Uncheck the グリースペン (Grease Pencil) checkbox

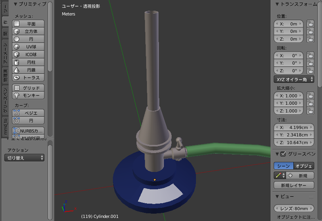(x=283, y=154)
